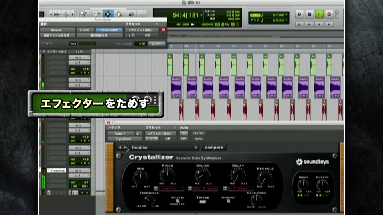The height and width of the screenshot is (215, 383).
Task: Click the red icon in AudioSuite window
Action: click(163, 30)
